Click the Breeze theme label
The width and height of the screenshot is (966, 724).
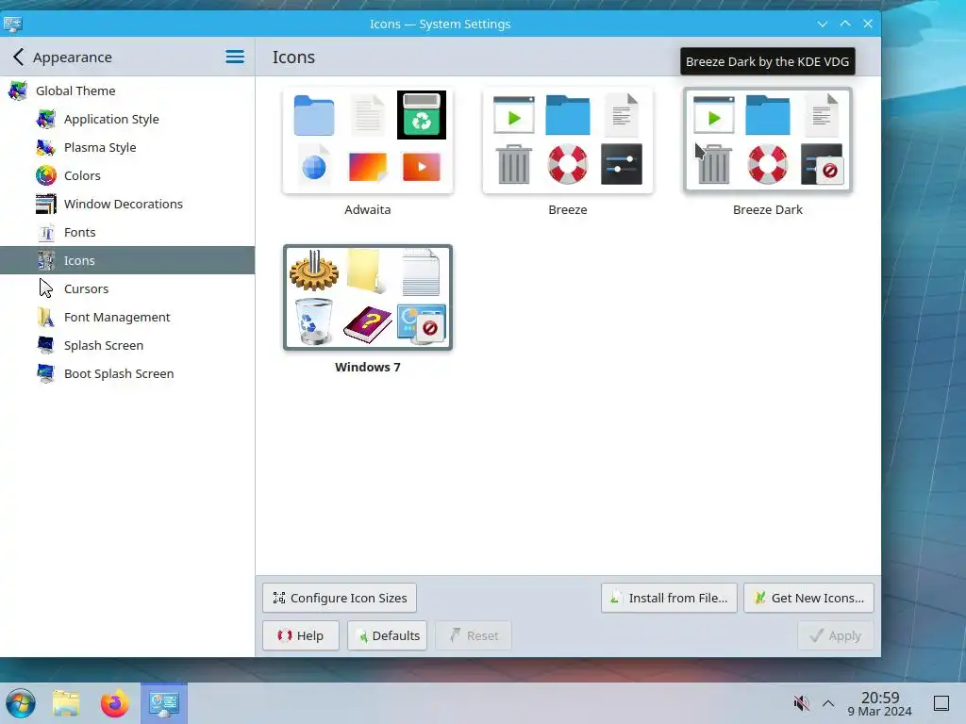(x=567, y=209)
